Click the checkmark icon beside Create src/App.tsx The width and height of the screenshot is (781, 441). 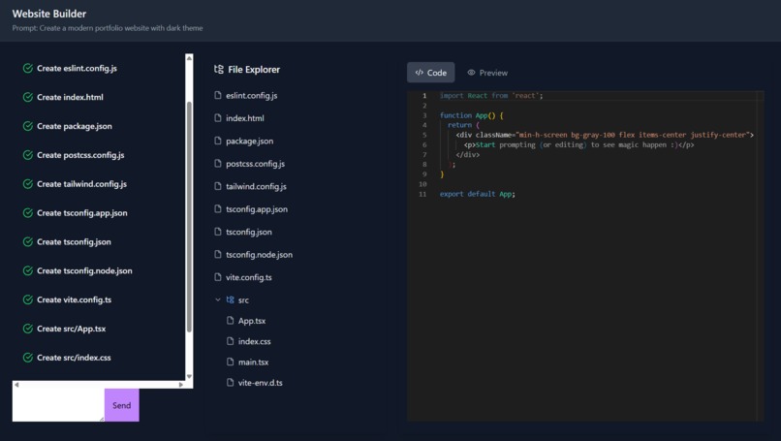pyautogui.click(x=28, y=329)
